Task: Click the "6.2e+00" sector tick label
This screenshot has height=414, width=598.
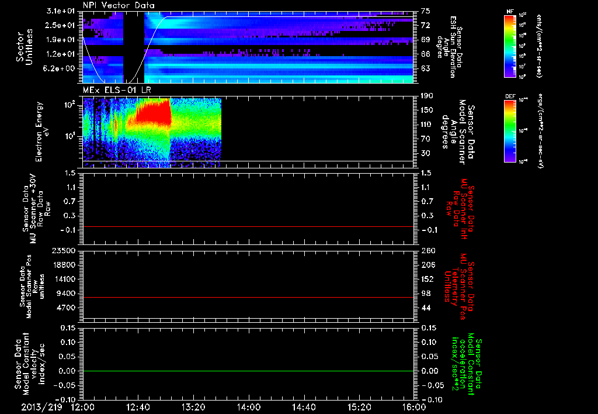Action: coord(60,68)
